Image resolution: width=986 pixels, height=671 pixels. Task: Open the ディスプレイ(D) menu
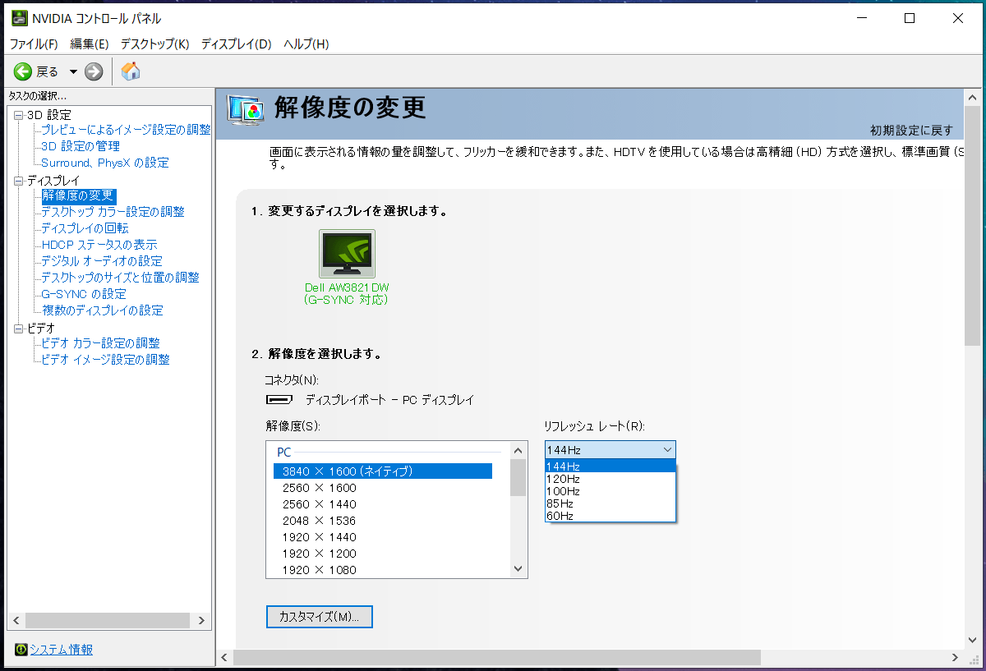pos(236,44)
